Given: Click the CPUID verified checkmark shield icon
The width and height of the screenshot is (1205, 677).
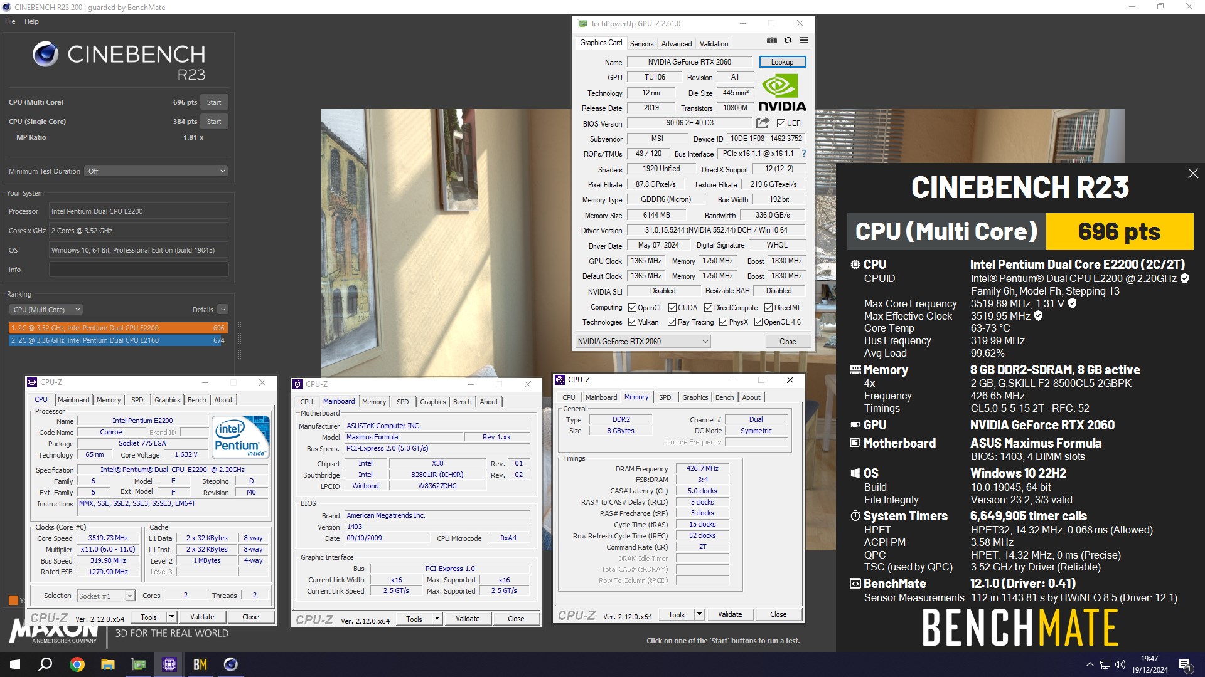Looking at the screenshot, I should click(1184, 278).
